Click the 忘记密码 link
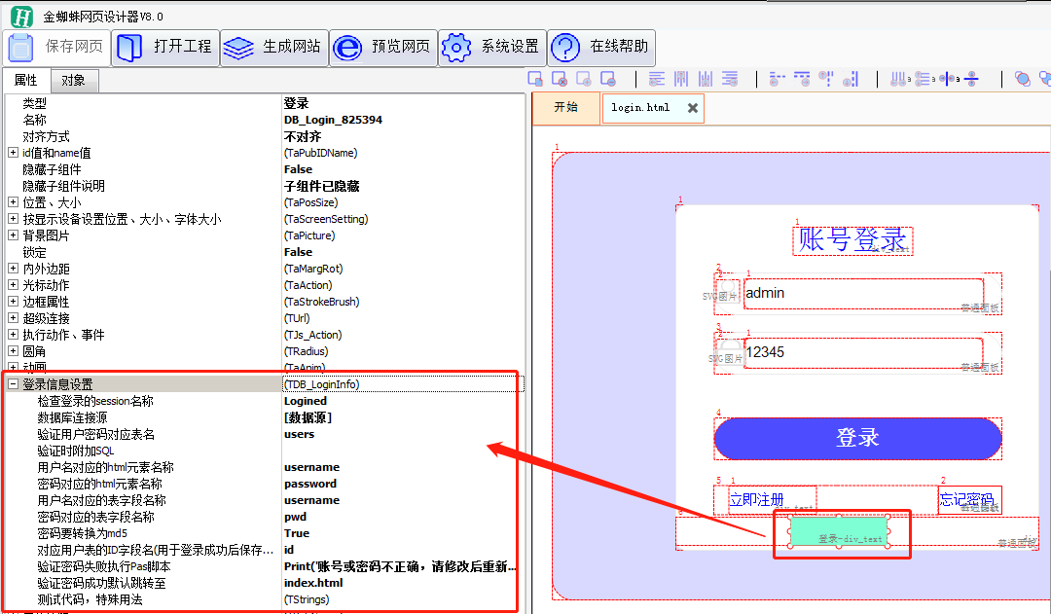 click(965, 499)
